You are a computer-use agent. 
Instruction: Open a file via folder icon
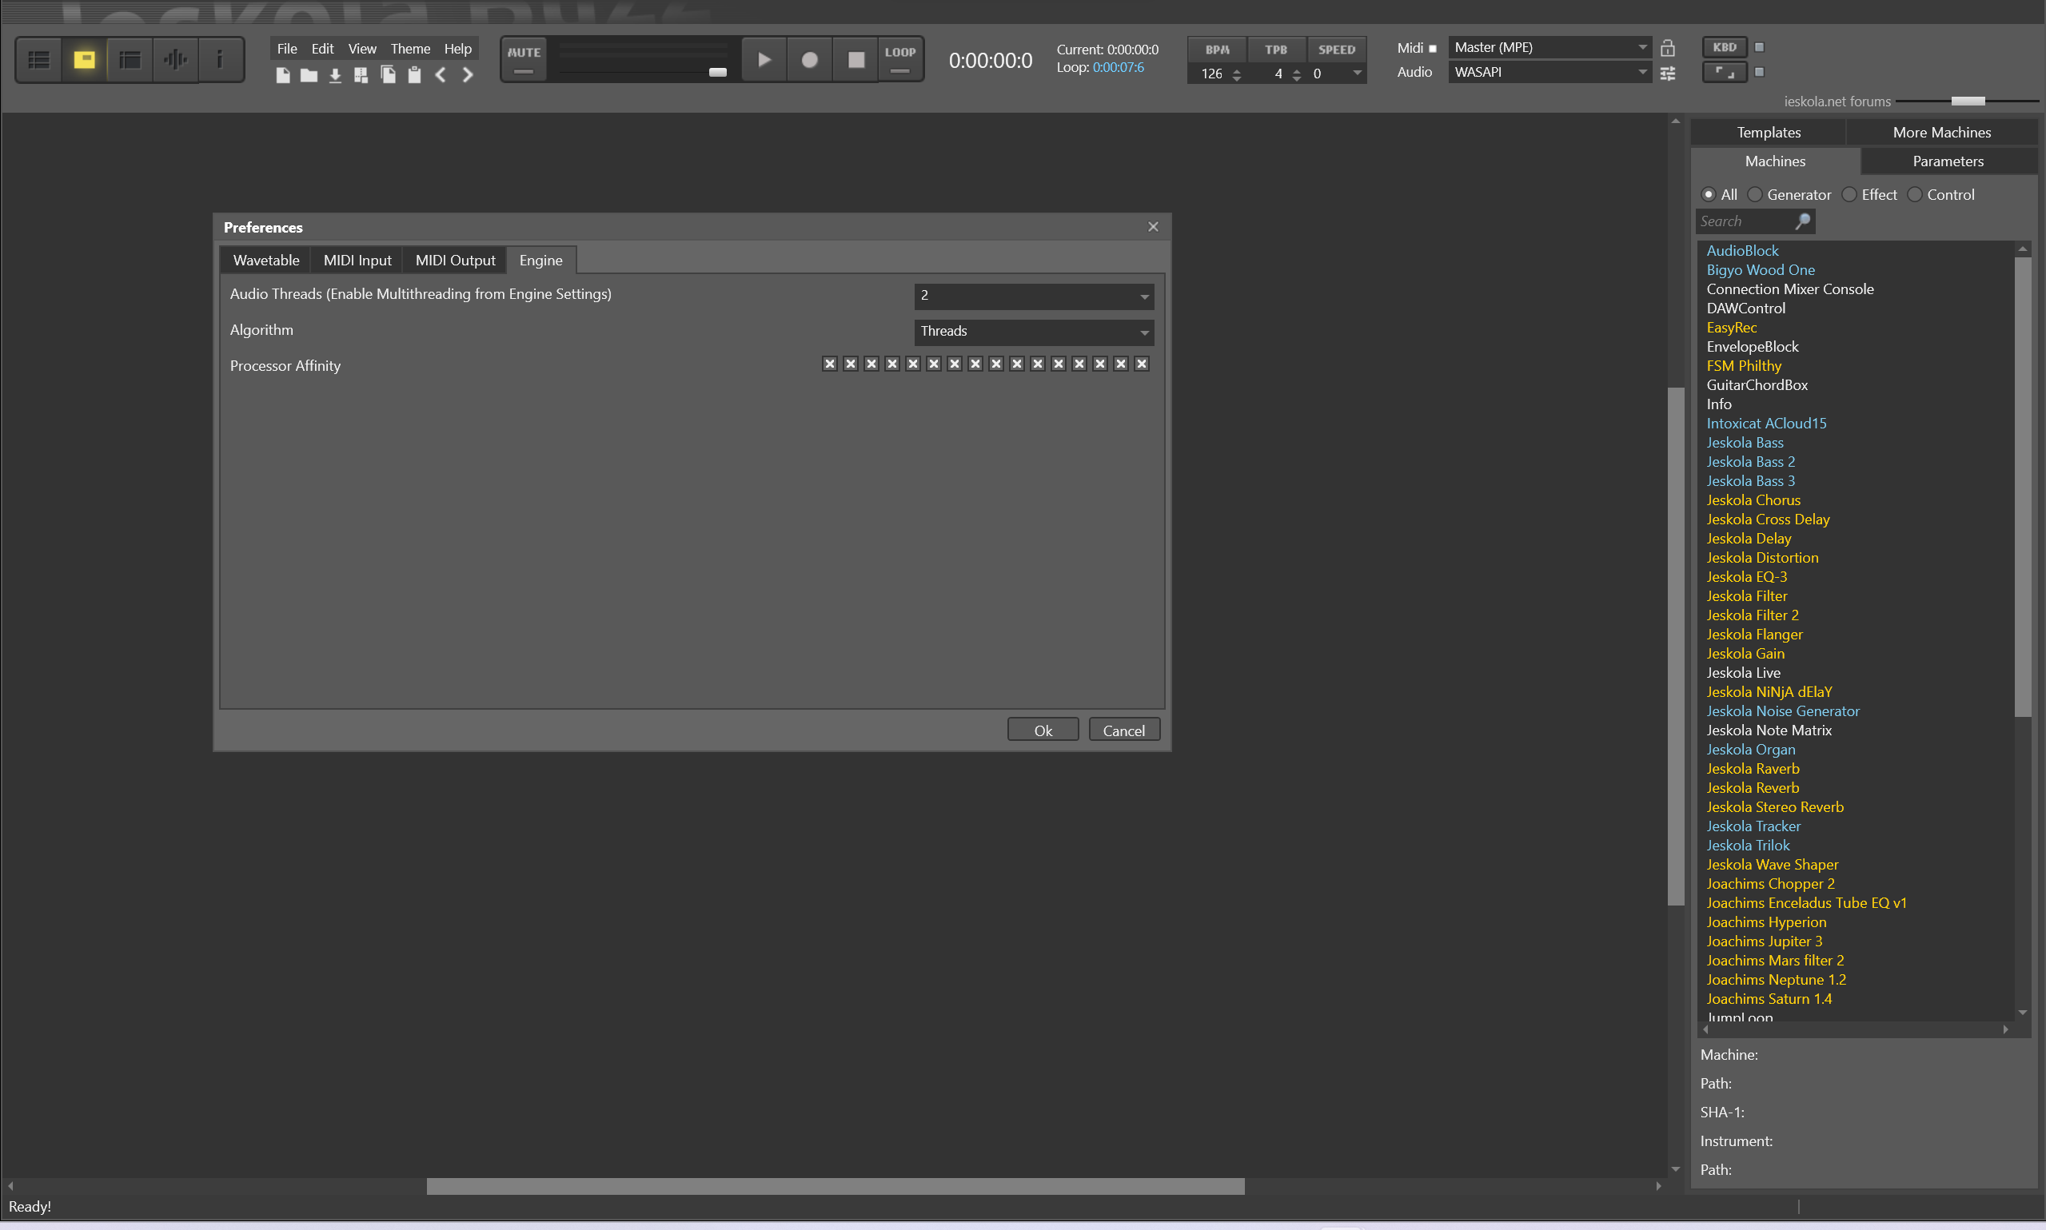tap(309, 75)
